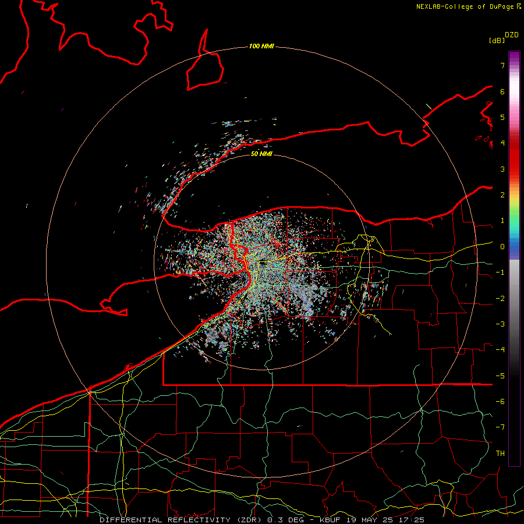Image resolution: width=524 pixels, height=524 pixels.
Task: Click the 50 NMI range ring label
Action: [261, 154]
